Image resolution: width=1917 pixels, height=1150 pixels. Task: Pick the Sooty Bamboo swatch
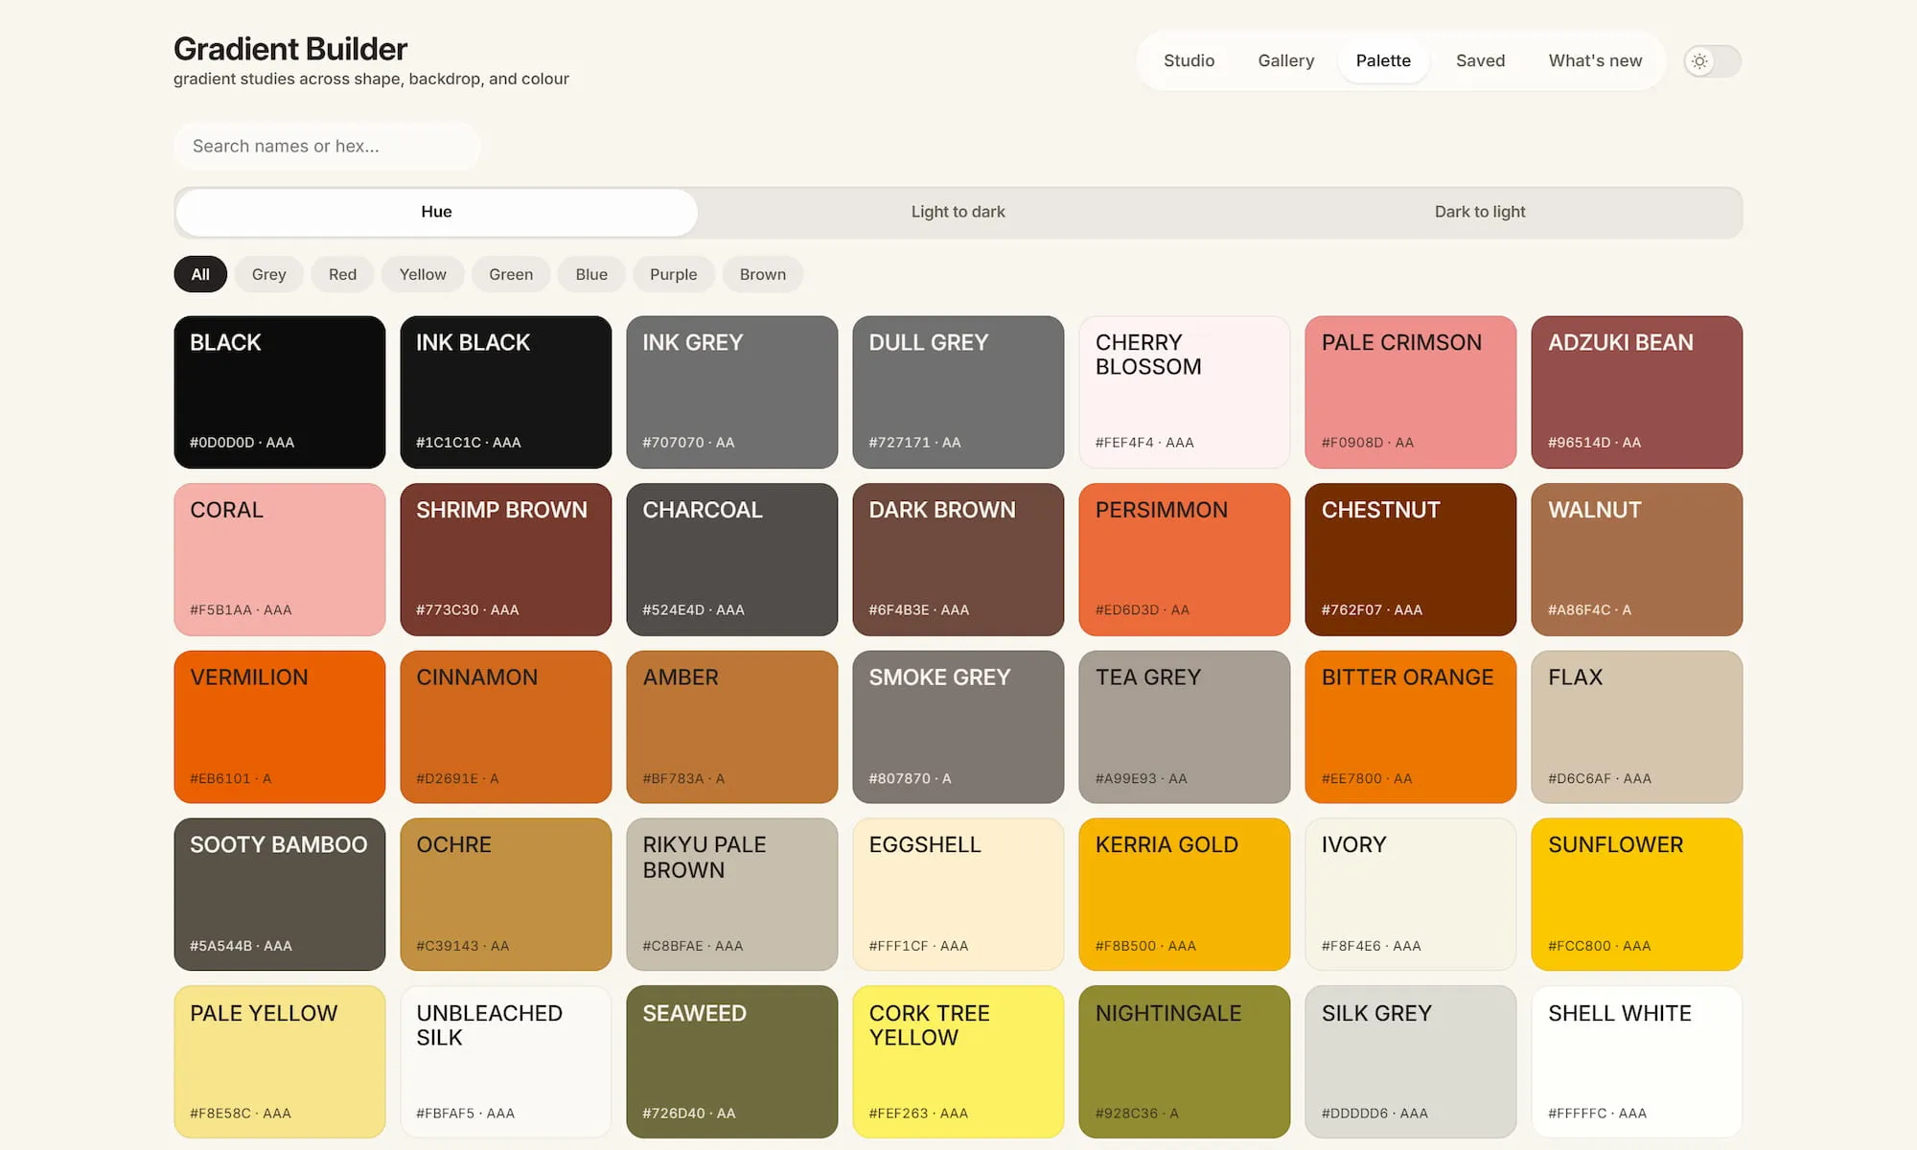point(280,894)
